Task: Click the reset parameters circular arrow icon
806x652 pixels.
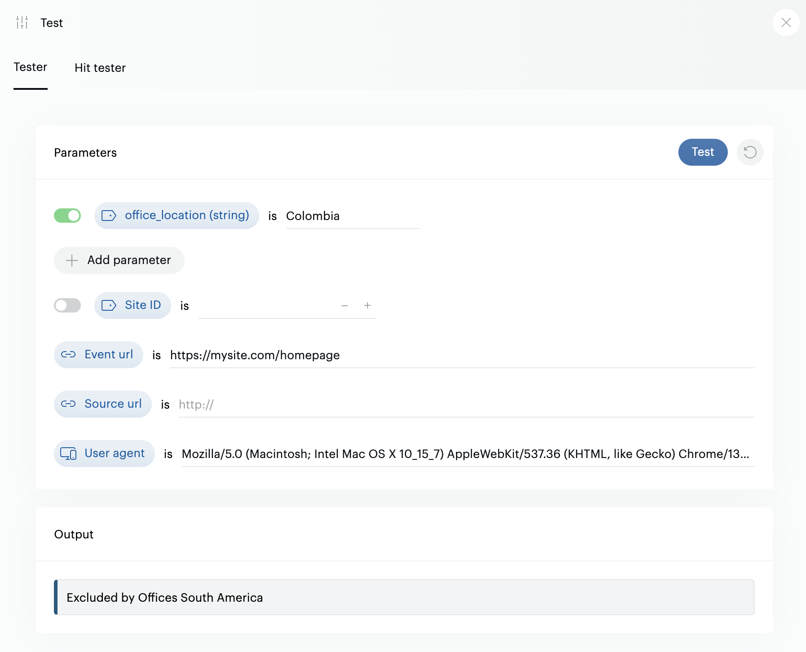Action: [750, 152]
